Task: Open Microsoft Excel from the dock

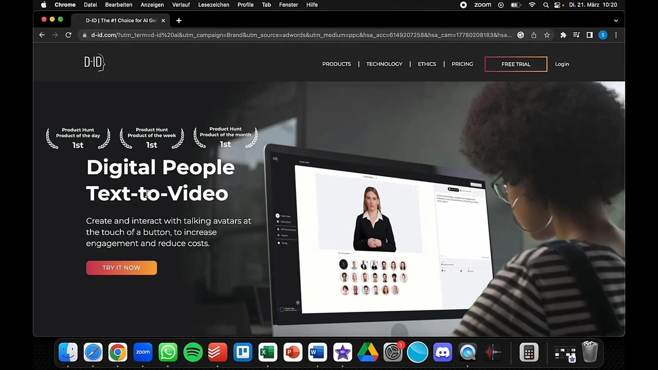Action: pos(268,352)
